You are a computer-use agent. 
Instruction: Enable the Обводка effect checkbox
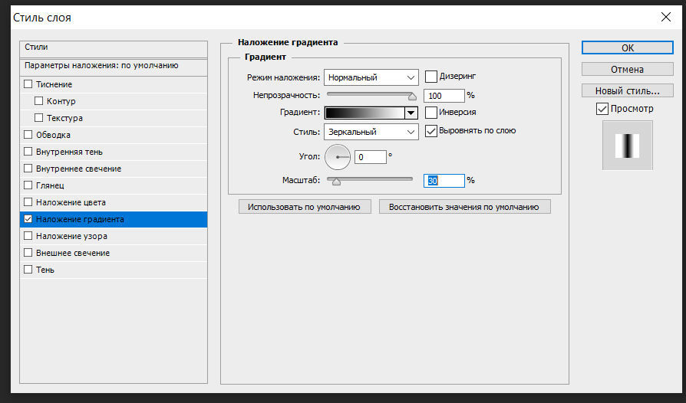[28, 135]
